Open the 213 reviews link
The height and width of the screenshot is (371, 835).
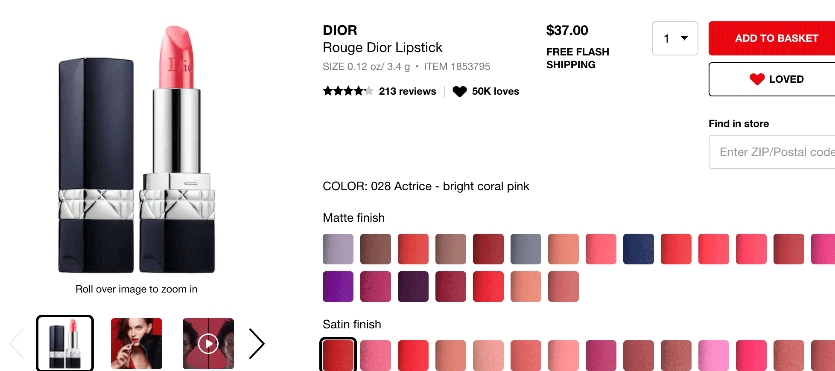point(407,91)
